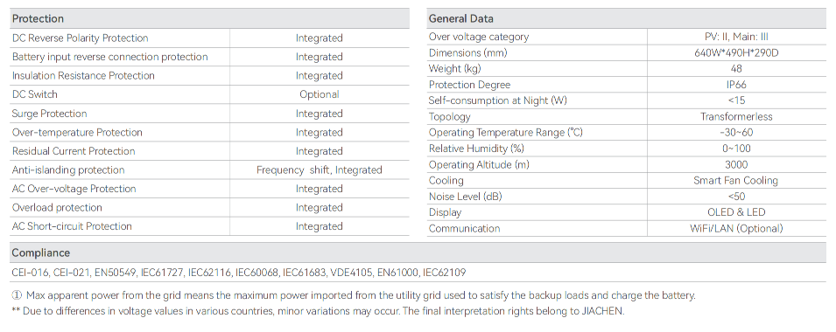Select the Operating Temperature Range label

tap(505, 133)
